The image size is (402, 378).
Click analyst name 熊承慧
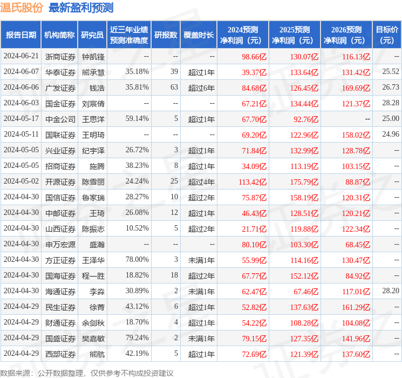pyautogui.click(x=93, y=72)
